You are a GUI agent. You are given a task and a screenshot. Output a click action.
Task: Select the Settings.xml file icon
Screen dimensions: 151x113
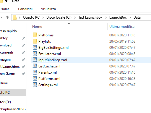pyautogui.click(x=35, y=85)
